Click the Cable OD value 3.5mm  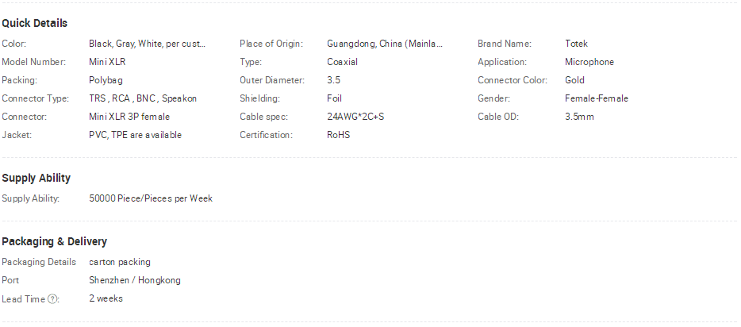579,117
